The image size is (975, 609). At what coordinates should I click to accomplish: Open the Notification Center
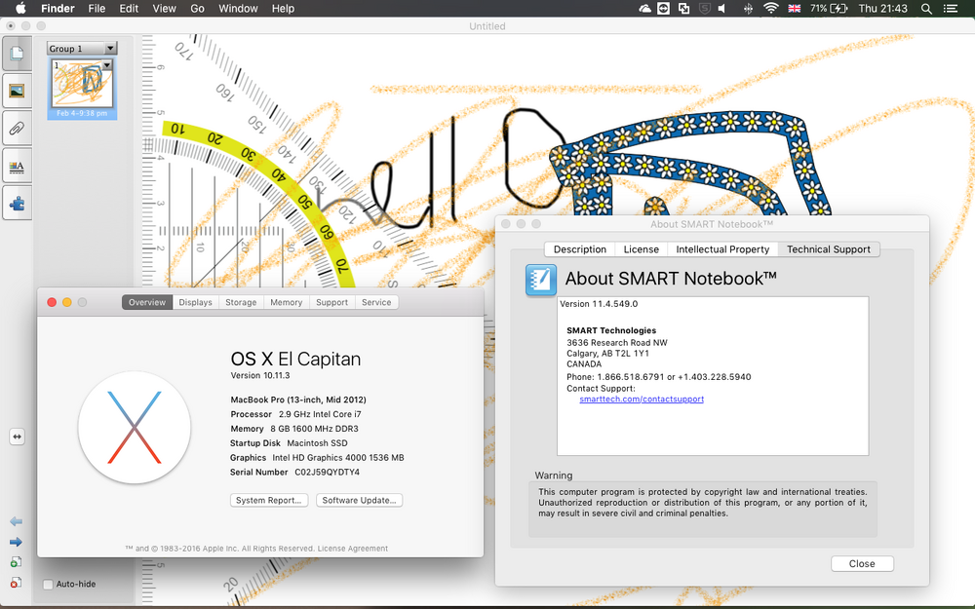950,8
